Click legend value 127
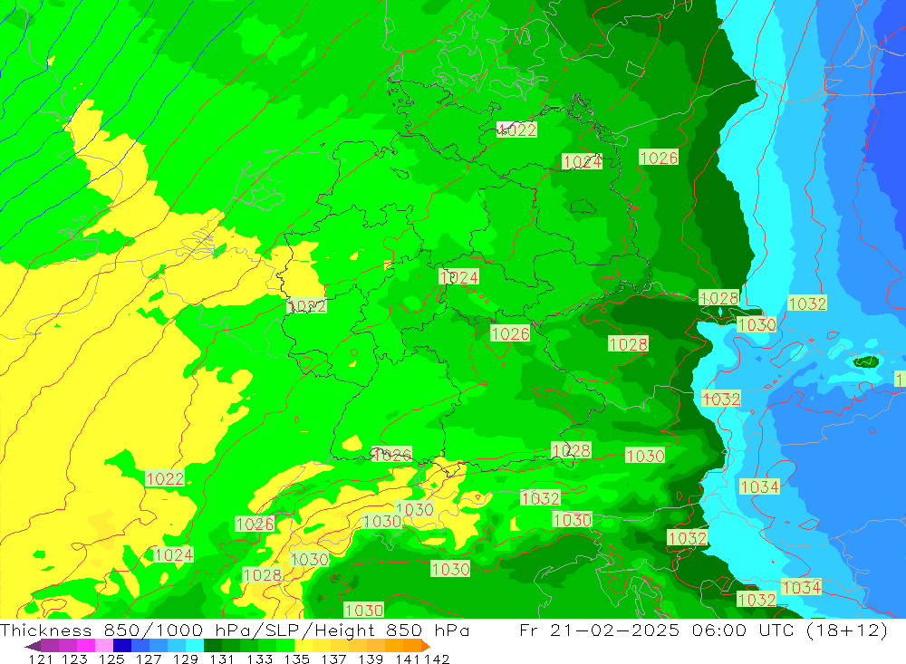 [x=149, y=659]
